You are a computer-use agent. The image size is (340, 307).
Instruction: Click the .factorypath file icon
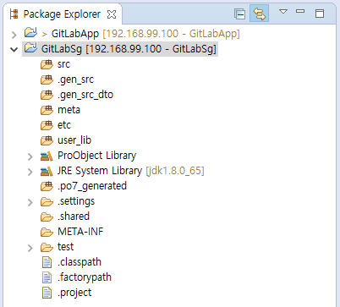click(47, 277)
